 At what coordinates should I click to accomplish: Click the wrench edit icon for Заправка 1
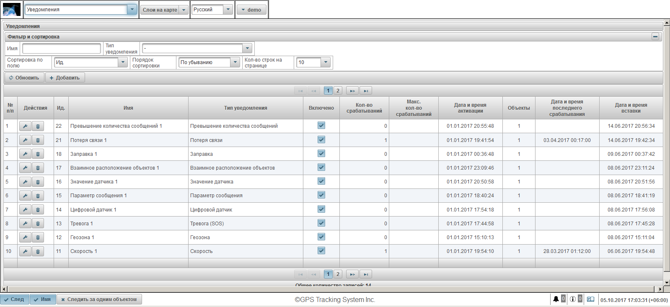tap(25, 154)
